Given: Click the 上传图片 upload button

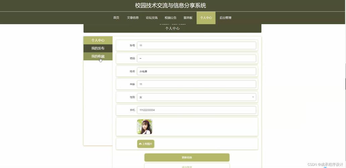Looking at the screenshot, I should tap(146, 144).
